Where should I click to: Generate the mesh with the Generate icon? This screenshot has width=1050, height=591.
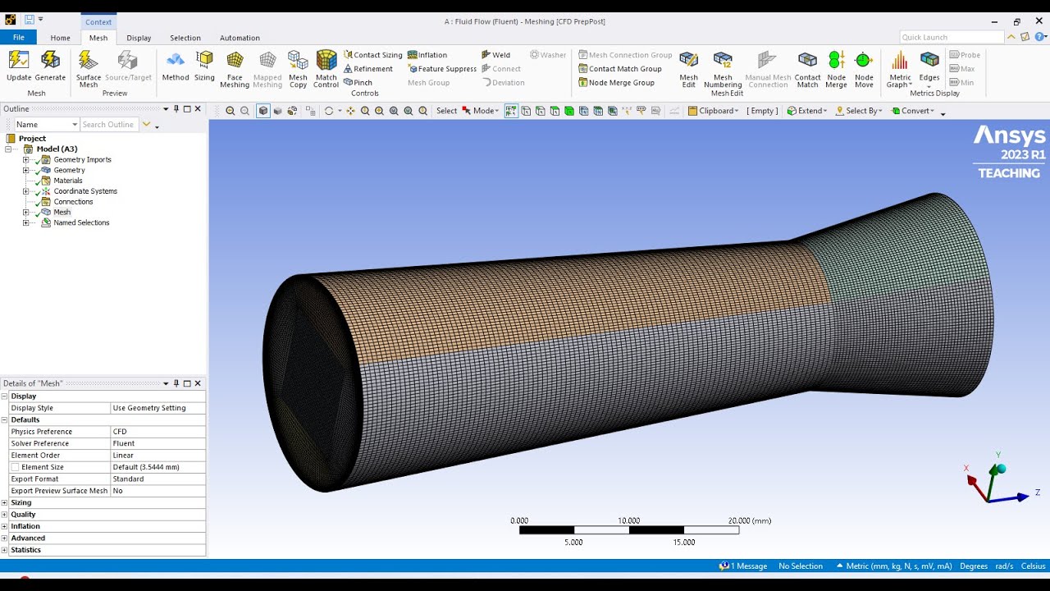point(50,66)
